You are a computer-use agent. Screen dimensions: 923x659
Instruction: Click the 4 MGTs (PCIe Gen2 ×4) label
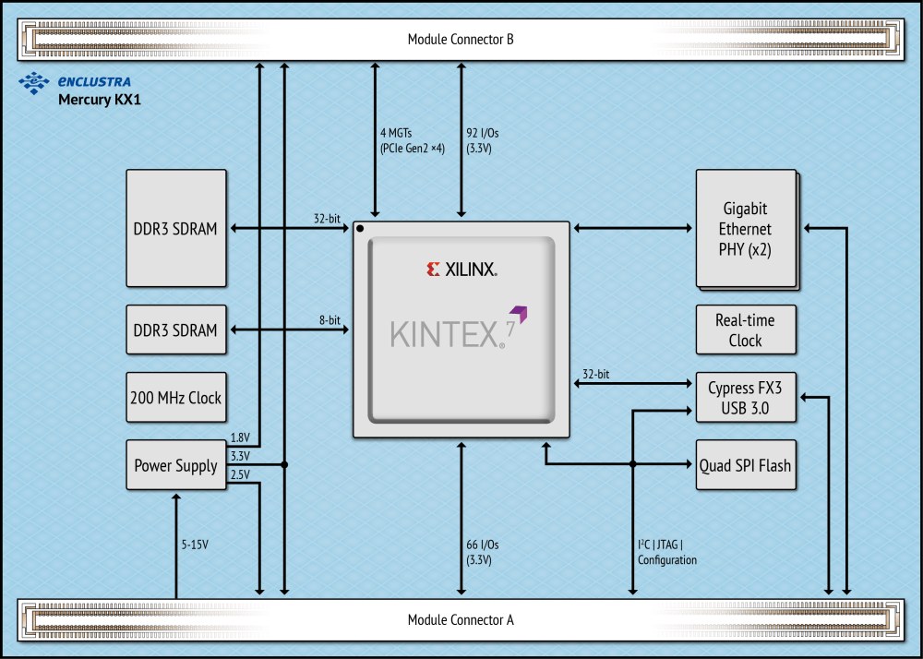pos(412,140)
